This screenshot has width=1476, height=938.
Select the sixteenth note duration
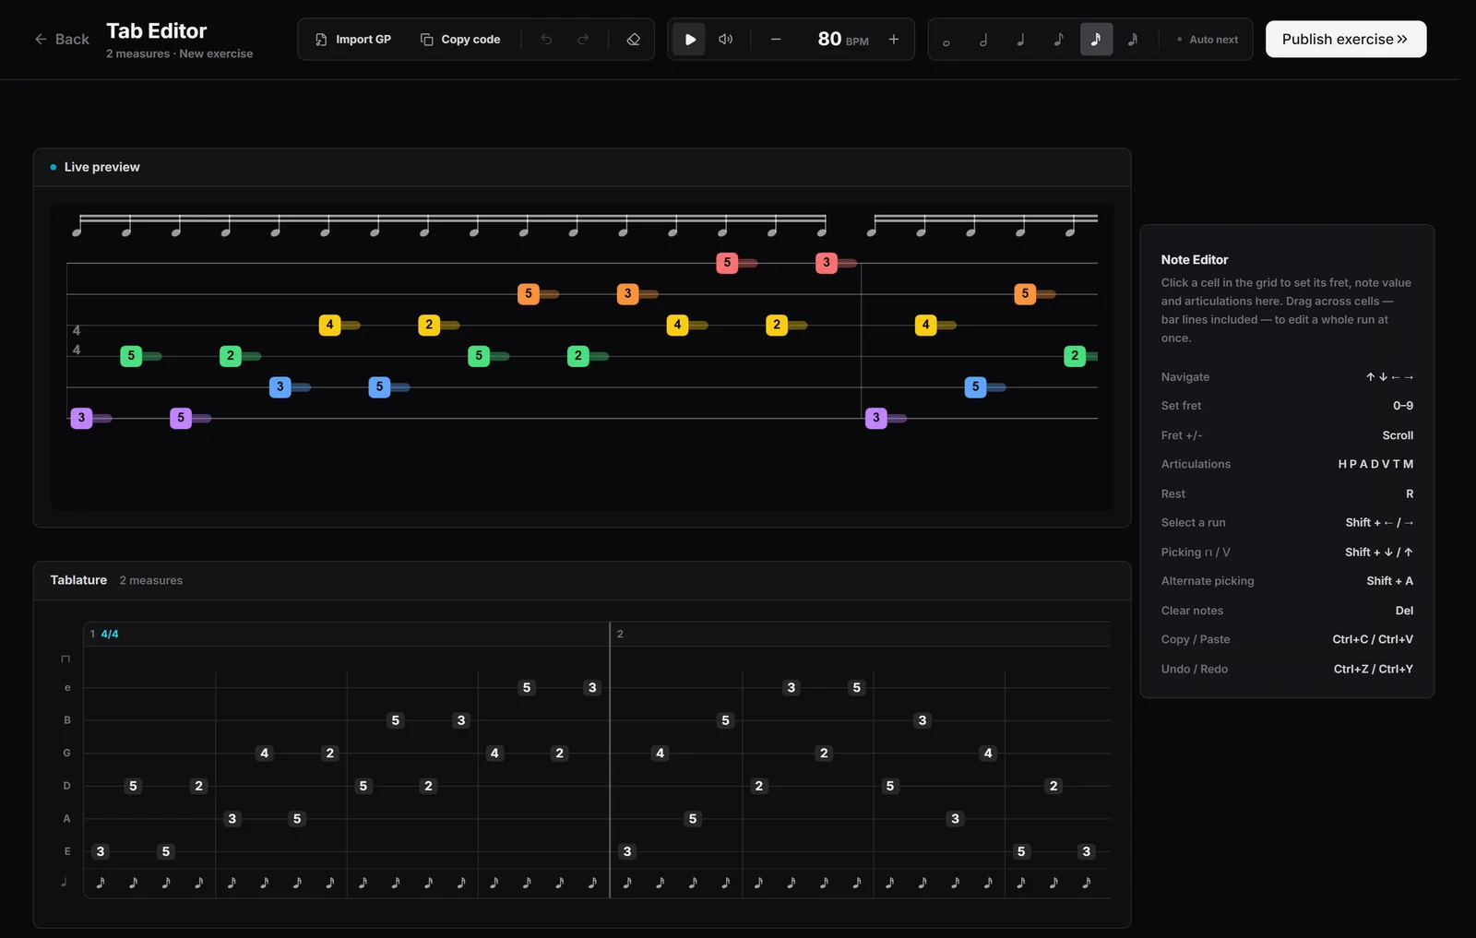[x=1096, y=40]
